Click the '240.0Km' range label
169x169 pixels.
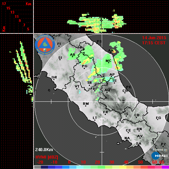coord(44,150)
